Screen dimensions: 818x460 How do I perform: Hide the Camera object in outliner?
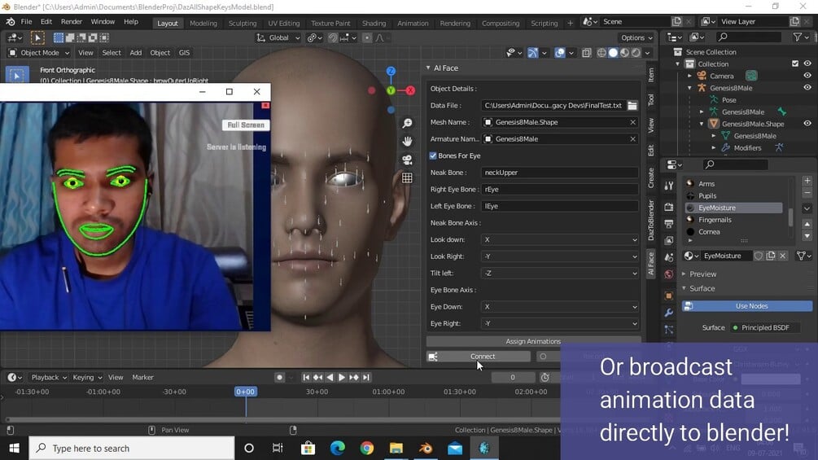click(x=807, y=76)
